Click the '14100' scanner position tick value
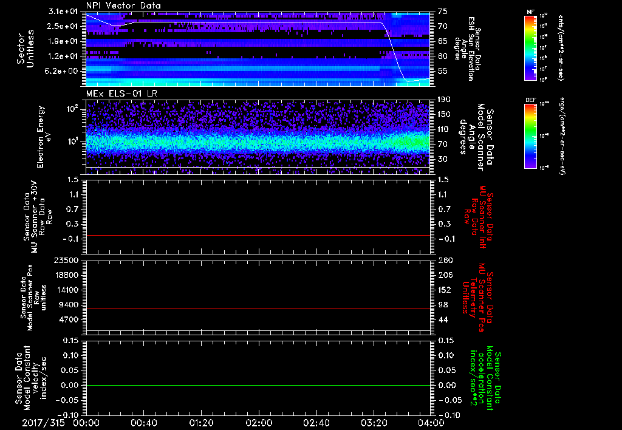 (x=66, y=290)
